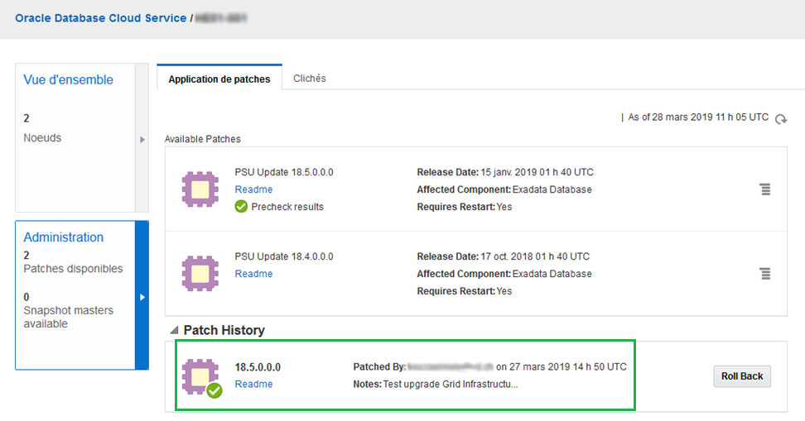Click the green precheck success checkmark icon
This screenshot has width=805, height=421.
(x=241, y=207)
